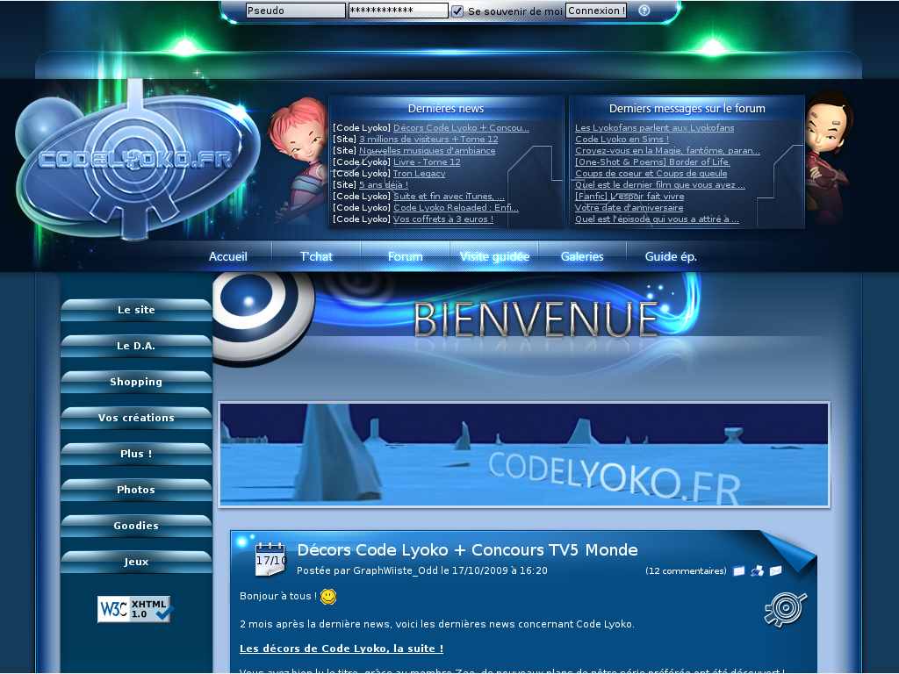The width and height of the screenshot is (899, 674).
Task: Expand the Shopping sidebar menu
Action: pyautogui.click(x=136, y=382)
